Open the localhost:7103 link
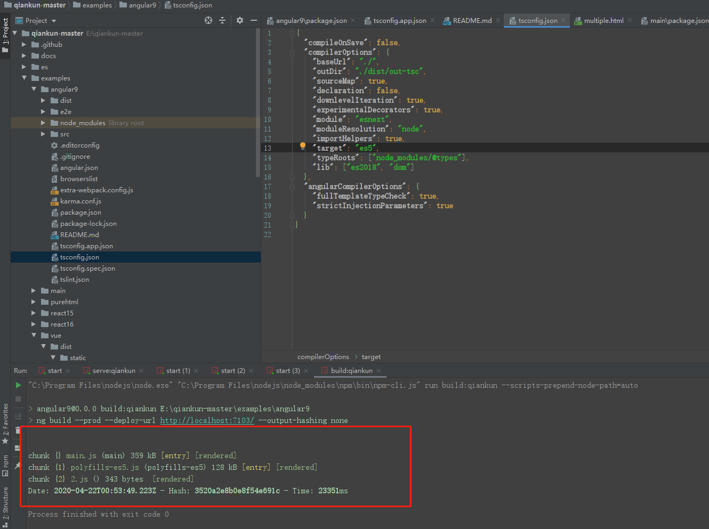 pos(207,420)
